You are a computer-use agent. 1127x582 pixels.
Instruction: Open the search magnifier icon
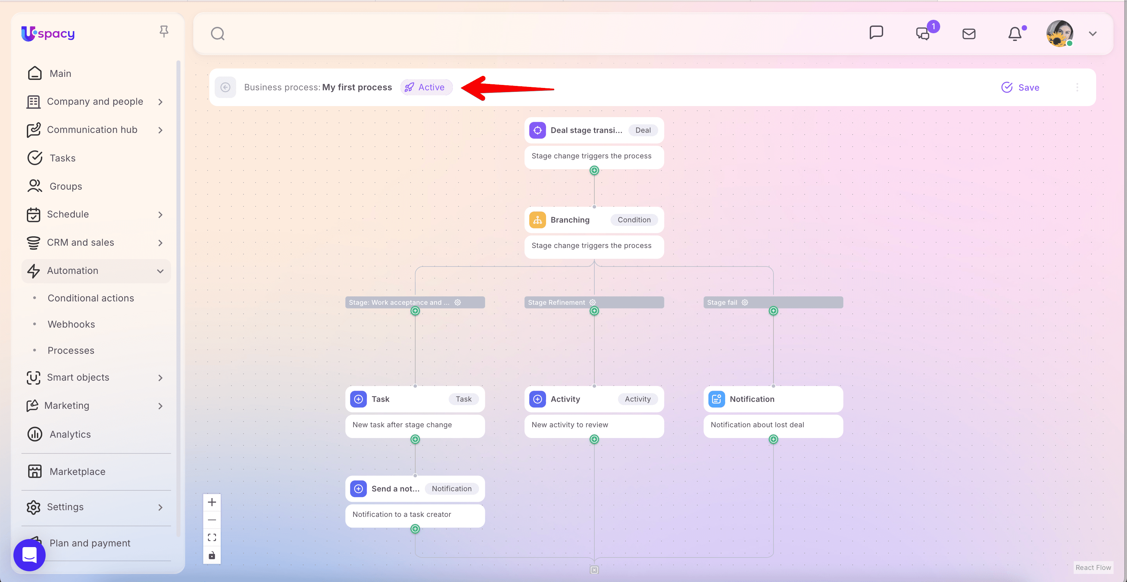[217, 34]
